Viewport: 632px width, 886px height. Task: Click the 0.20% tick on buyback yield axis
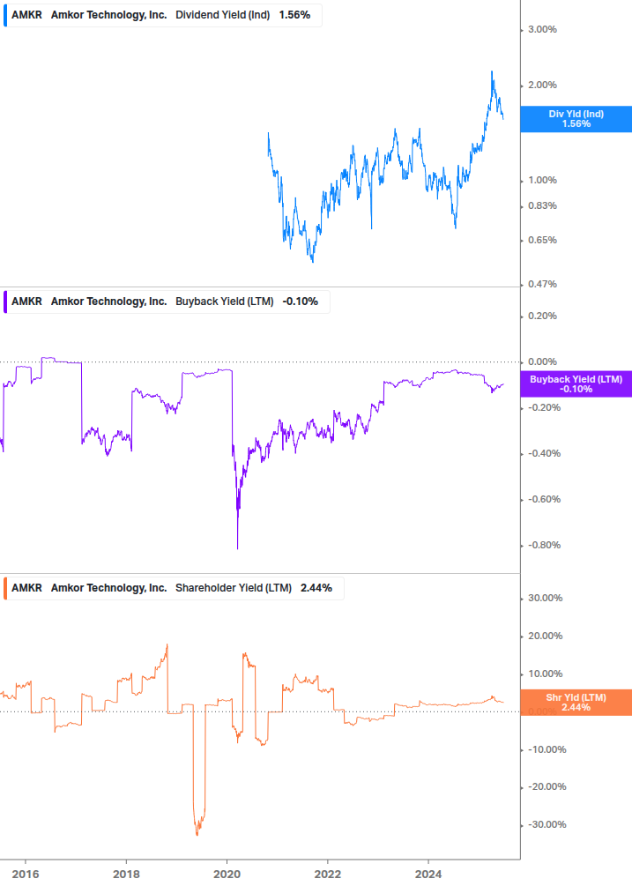click(x=542, y=316)
